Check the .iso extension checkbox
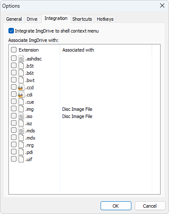Screen dimensions: 169x214 tap(14, 116)
